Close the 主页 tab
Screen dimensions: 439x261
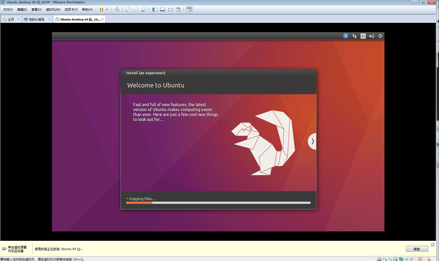(18, 19)
